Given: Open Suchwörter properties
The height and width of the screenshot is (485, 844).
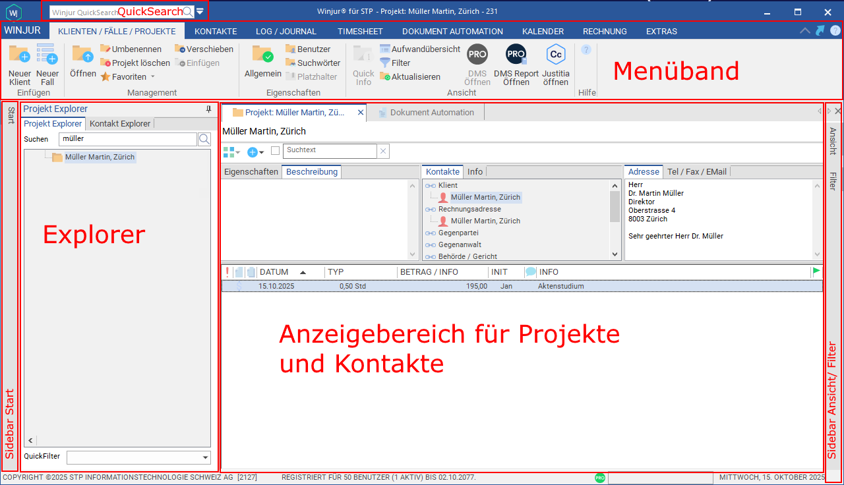Looking at the screenshot, I should pos(313,63).
